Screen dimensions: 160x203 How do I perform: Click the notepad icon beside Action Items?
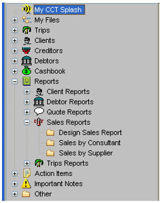coord(27,173)
